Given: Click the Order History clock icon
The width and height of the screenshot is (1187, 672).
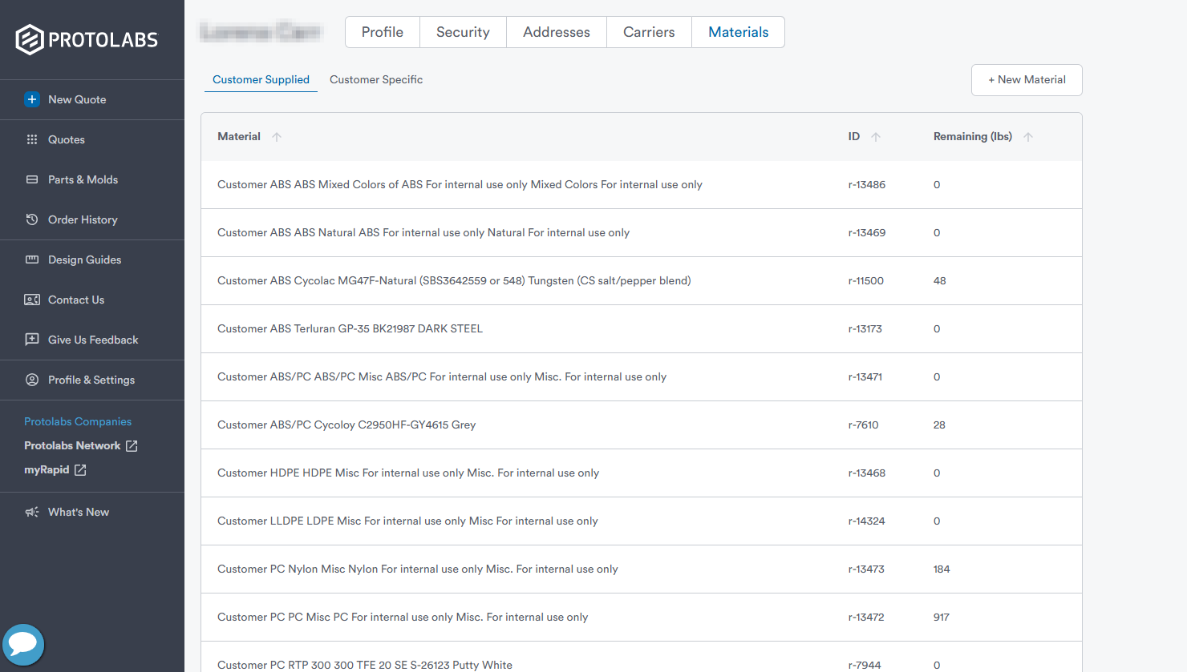Looking at the screenshot, I should pyautogui.click(x=32, y=219).
